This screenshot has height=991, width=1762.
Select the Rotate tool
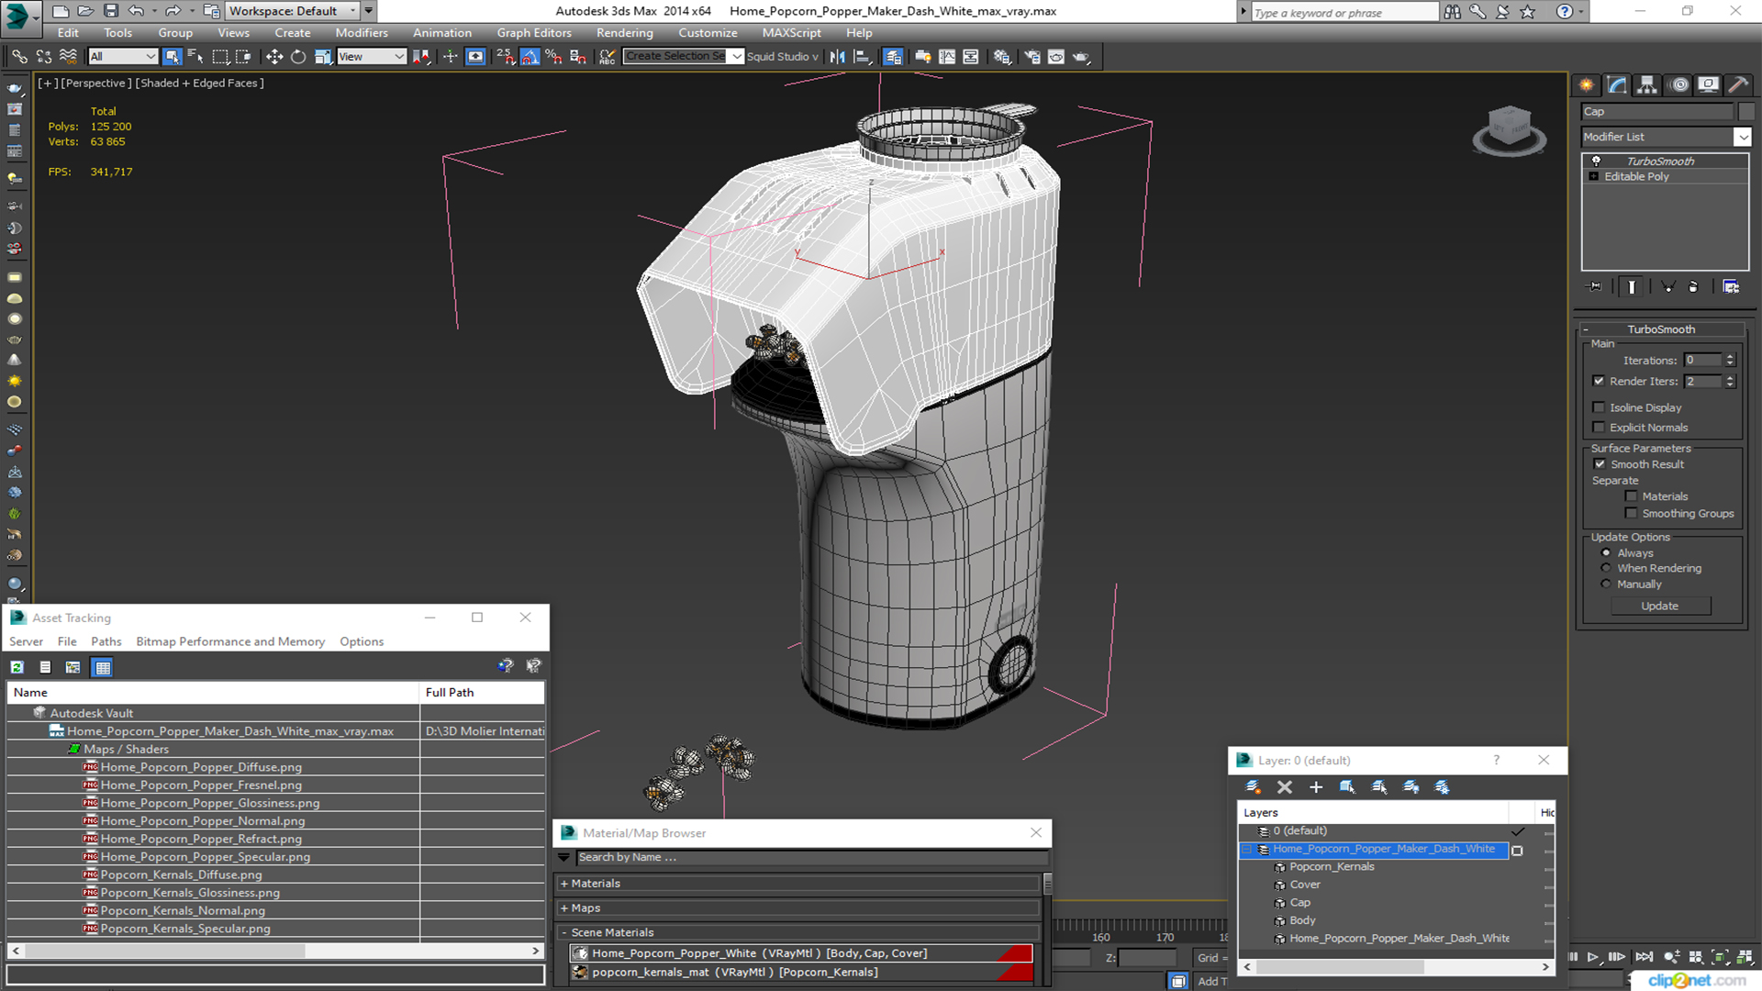[298, 57]
